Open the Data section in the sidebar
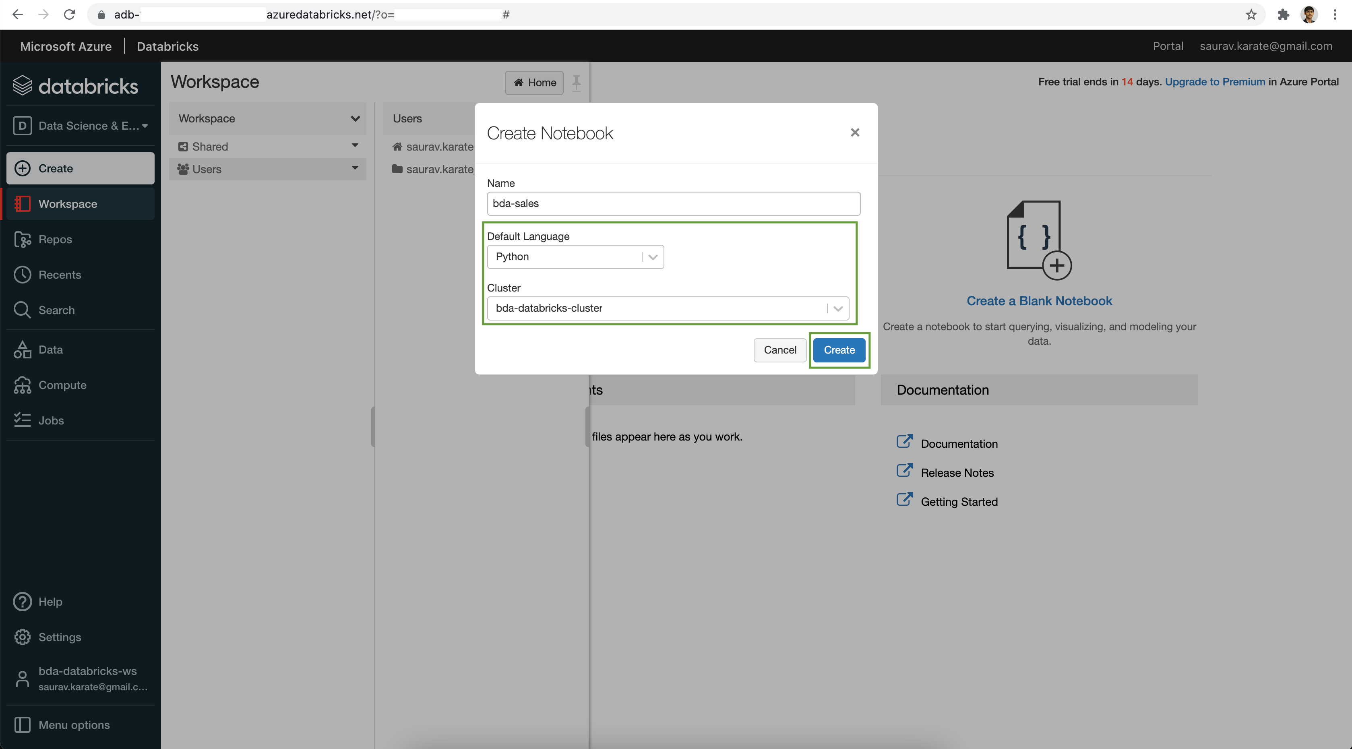The width and height of the screenshot is (1352, 749). (x=80, y=349)
